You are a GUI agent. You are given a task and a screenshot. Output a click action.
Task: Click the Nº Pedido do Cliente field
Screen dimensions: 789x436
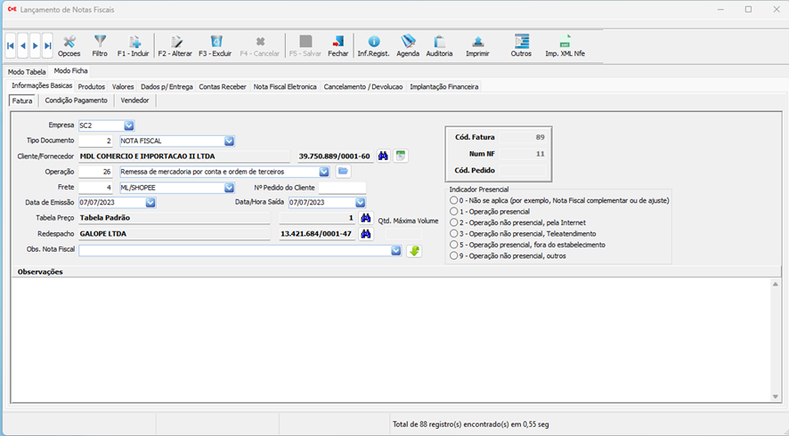(x=342, y=188)
